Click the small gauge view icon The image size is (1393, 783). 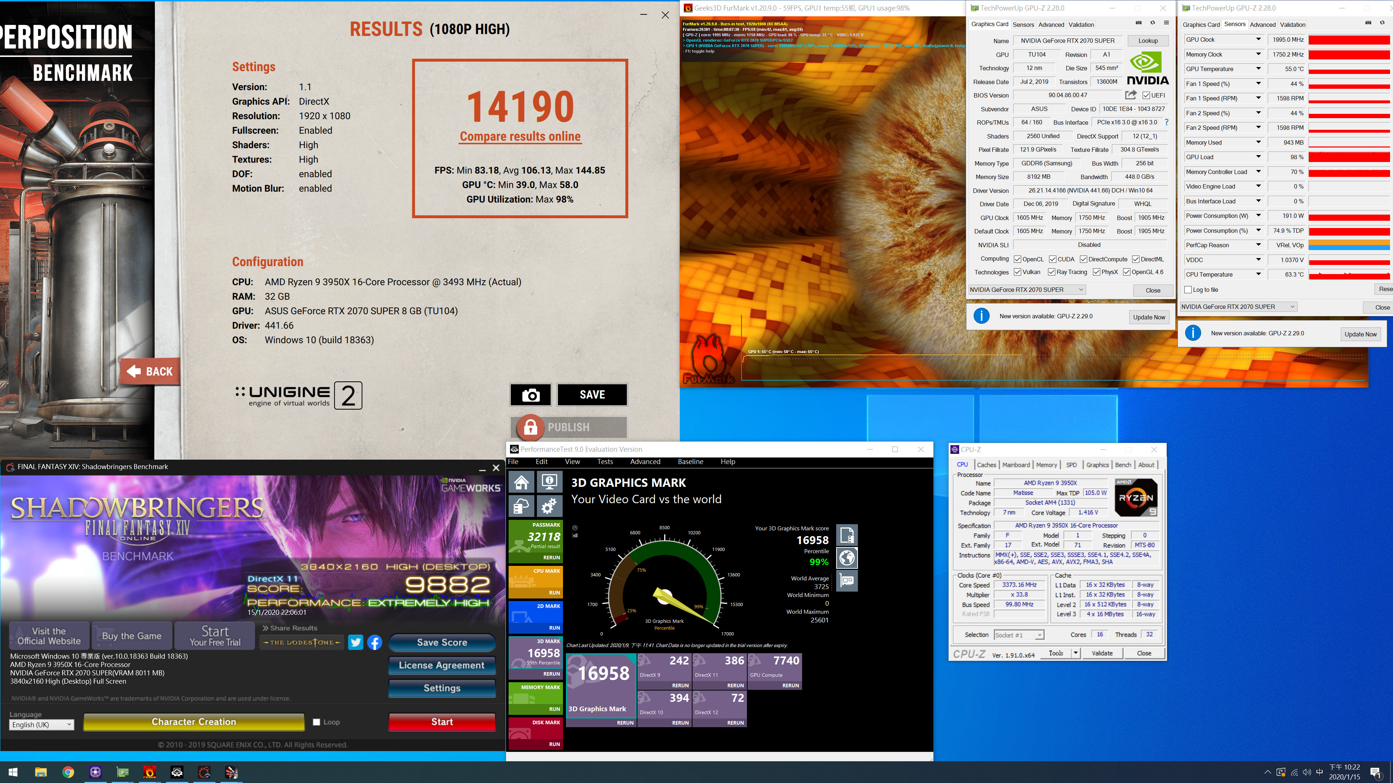click(x=575, y=528)
